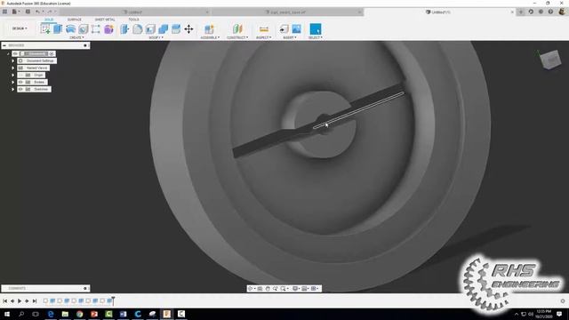Select the Pan hand tool
569x320 pixels.
[x=268, y=288]
